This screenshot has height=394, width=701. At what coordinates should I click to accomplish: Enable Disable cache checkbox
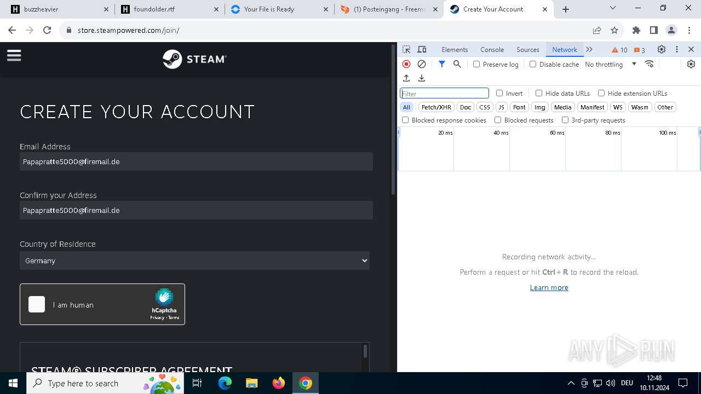click(x=533, y=64)
